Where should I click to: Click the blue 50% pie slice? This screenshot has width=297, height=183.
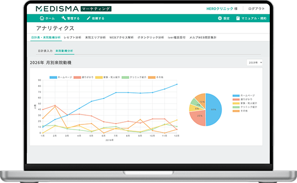coord(214,110)
